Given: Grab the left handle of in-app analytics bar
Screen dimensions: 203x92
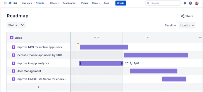Looking at the screenshot, I should [x=81, y=63].
